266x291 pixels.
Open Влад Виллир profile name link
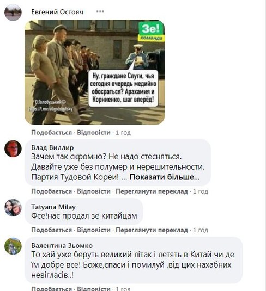pyautogui.click(x=52, y=148)
